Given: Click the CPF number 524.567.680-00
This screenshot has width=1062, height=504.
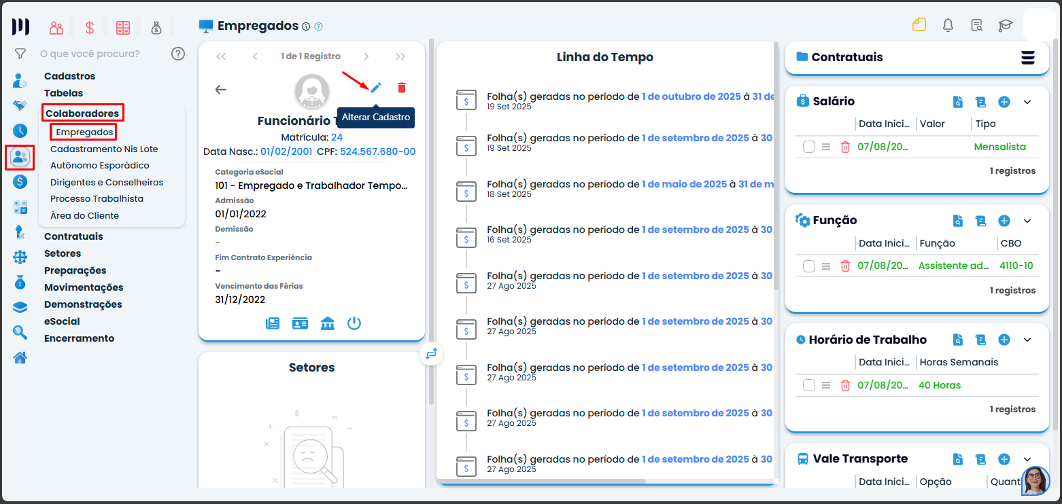Looking at the screenshot, I should [x=377, y=151].
